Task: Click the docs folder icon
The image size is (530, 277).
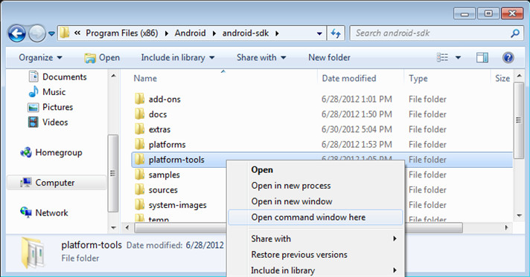Action: pyautogui.click(x=139, y=114)
